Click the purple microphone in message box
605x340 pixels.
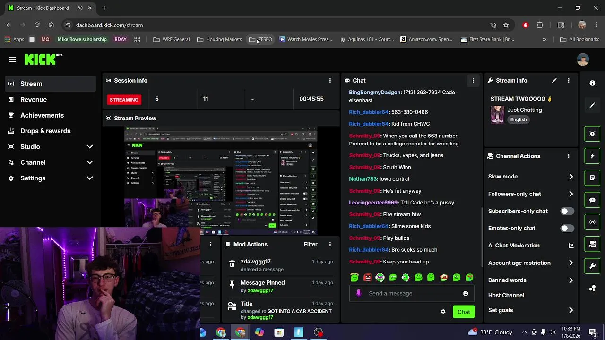[359, 293]
